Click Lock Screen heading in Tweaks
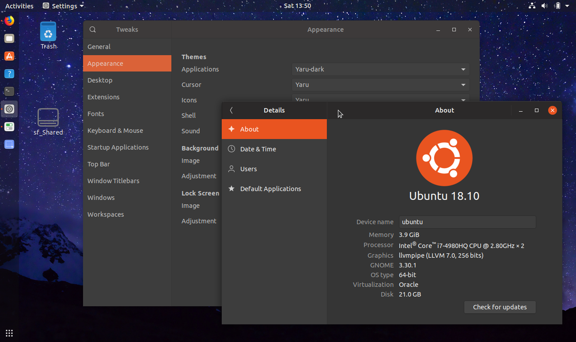The height and width of the screenshot is (342, 576). pos(201,193)
